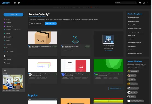Click the Tailwind icon in sidebar

click(5, 44)
